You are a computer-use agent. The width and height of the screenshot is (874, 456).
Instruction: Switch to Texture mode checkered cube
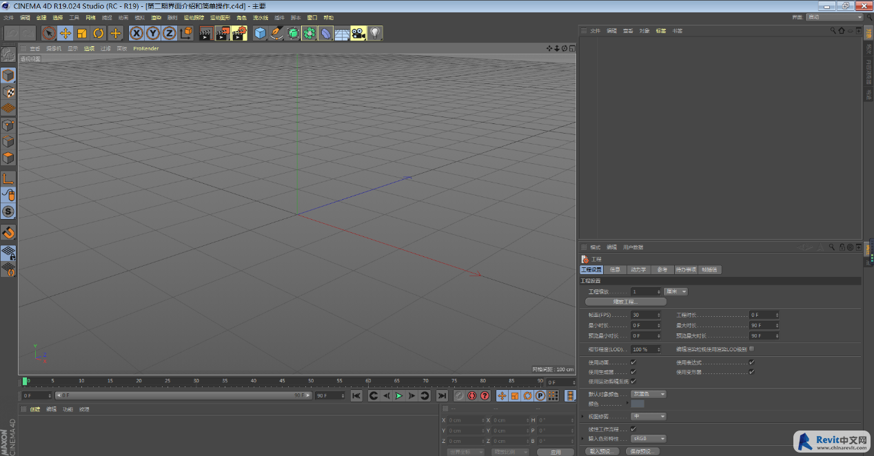point(8,92)
